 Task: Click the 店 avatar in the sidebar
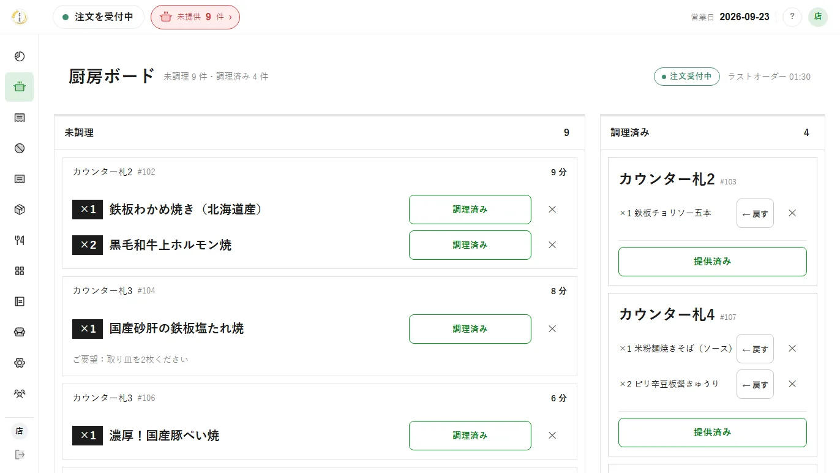(x=20, y=431)
